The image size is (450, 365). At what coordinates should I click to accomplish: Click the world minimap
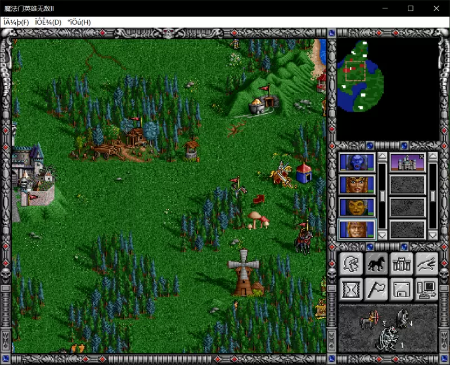coord(388,89)
